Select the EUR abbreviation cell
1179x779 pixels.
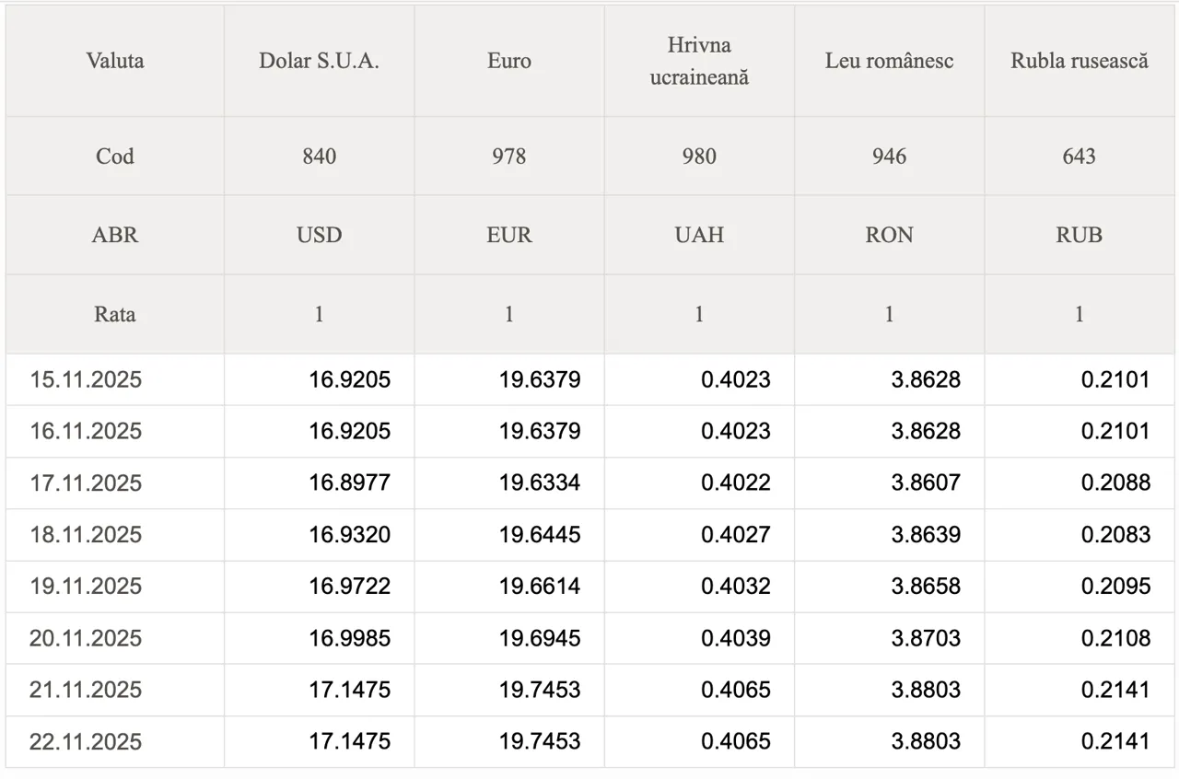[x=509, y=235]
